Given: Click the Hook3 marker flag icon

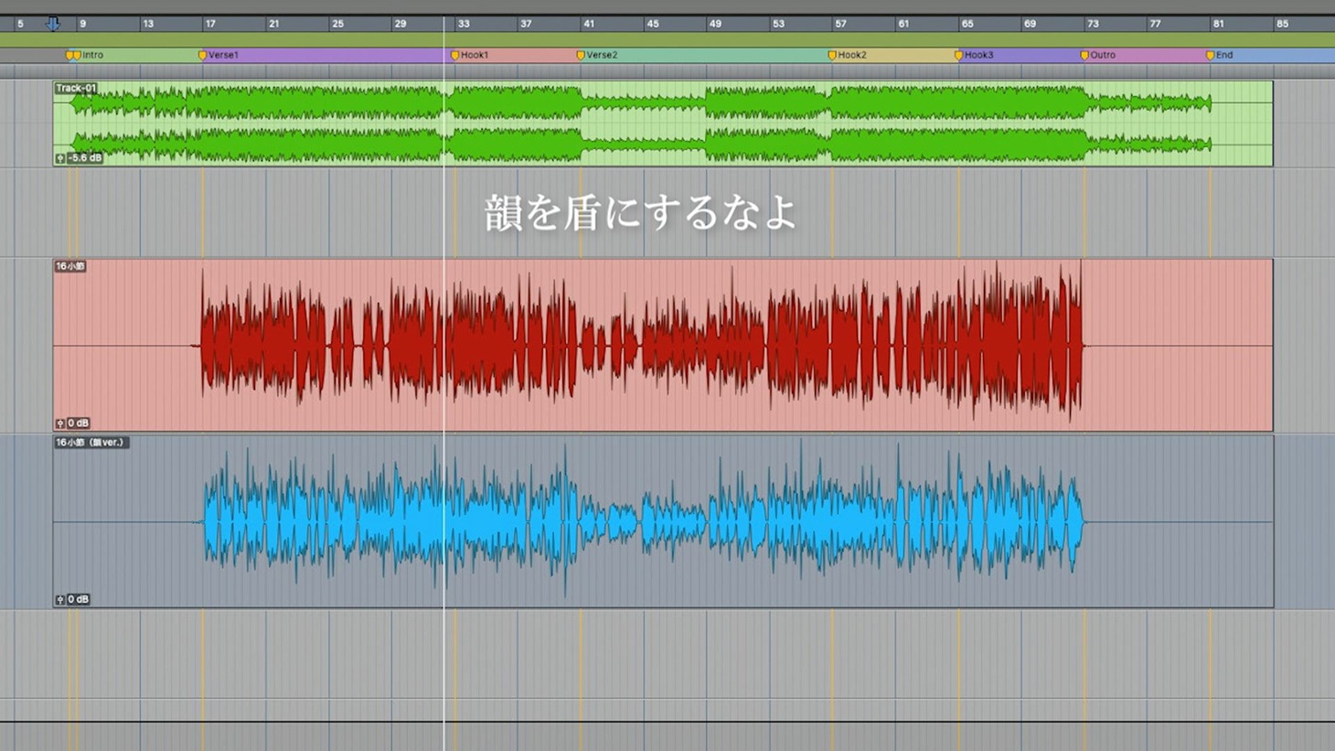Looking at the screenshot, I should coord(958,56).
